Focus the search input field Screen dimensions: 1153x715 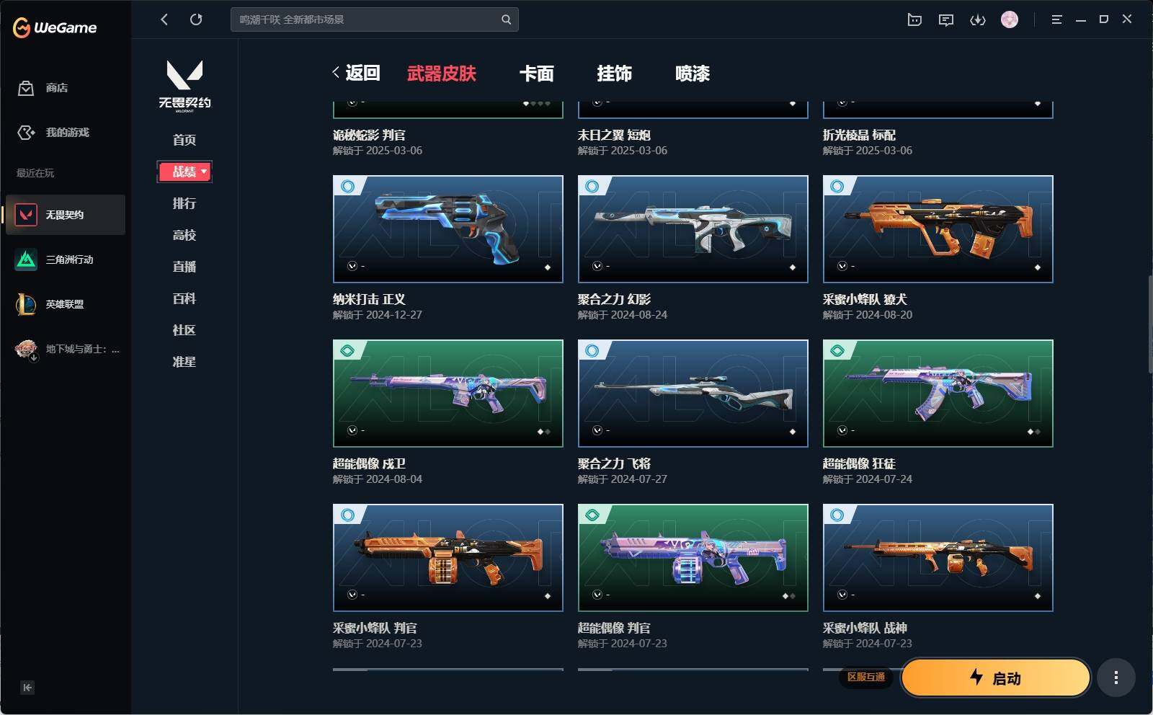[x=366, y=19]
